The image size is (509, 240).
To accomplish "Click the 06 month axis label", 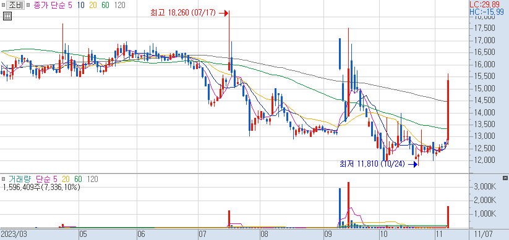I will pos(141,234).
